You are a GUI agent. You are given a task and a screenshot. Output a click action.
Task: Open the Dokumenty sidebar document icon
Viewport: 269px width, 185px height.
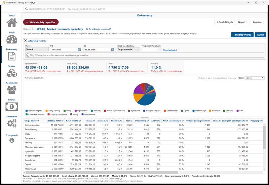pos(12,56)
